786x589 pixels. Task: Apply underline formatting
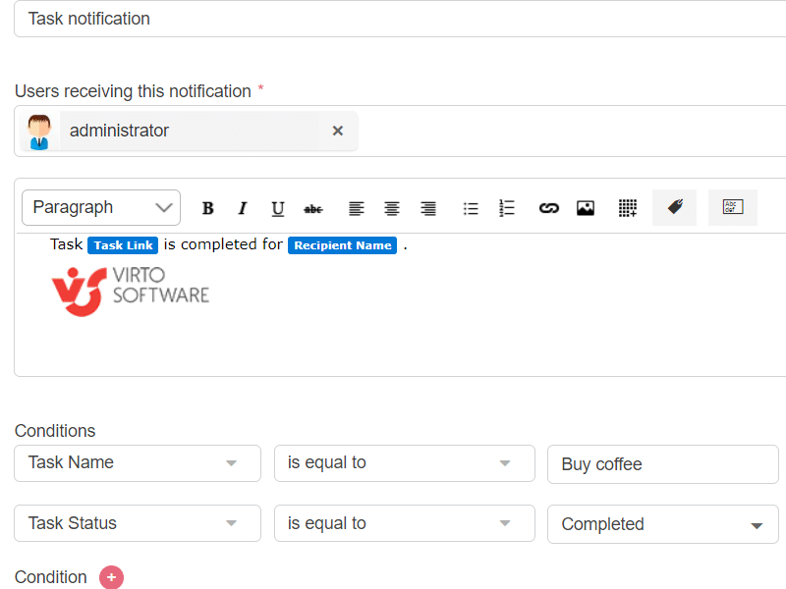[278, 208]
